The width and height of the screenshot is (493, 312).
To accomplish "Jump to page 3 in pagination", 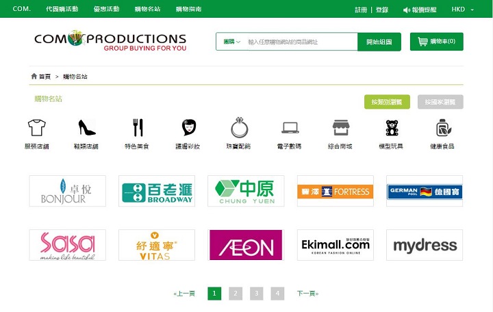I will coord(257,294).
